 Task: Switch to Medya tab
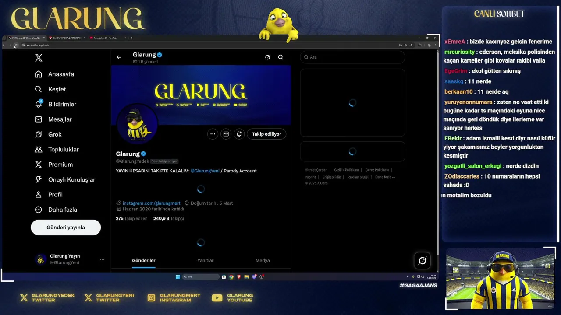click(263, 261)
